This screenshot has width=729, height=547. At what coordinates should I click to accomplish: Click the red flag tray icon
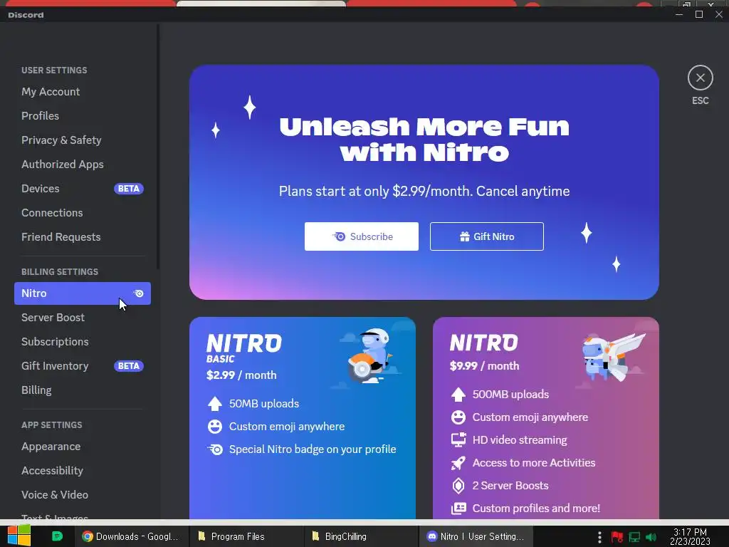click(617, 537)
